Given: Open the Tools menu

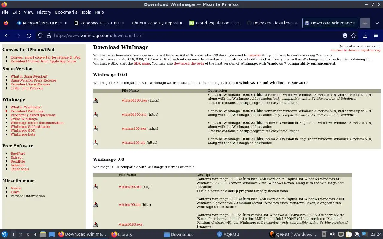Looking at the screenshot, I should [86, 12].
